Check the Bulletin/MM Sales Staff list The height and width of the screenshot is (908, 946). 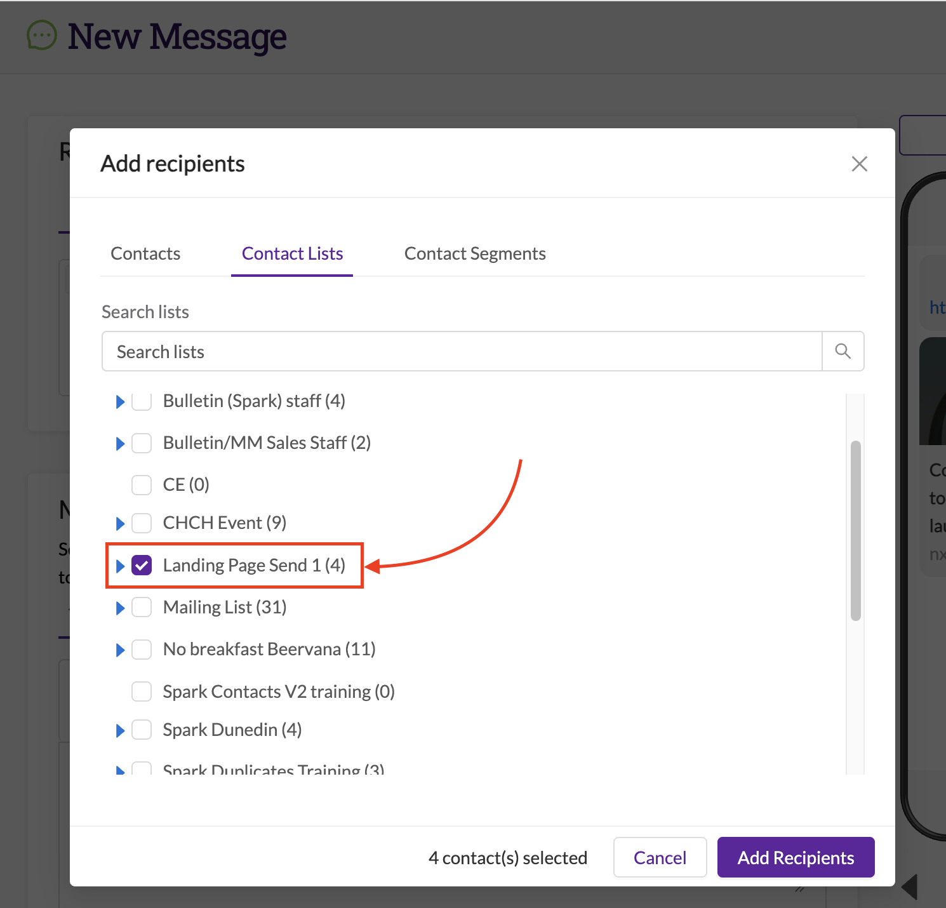coord(142,443)
